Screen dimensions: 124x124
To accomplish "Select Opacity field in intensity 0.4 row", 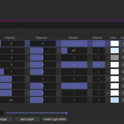I will tap(99, 100).
